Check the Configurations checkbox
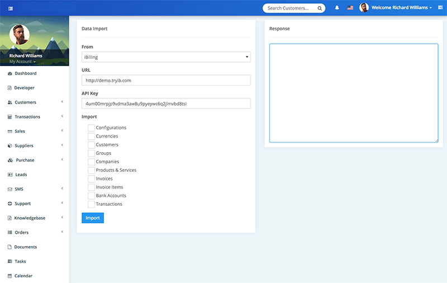This screenshot has width=447, height=283. 91,128
